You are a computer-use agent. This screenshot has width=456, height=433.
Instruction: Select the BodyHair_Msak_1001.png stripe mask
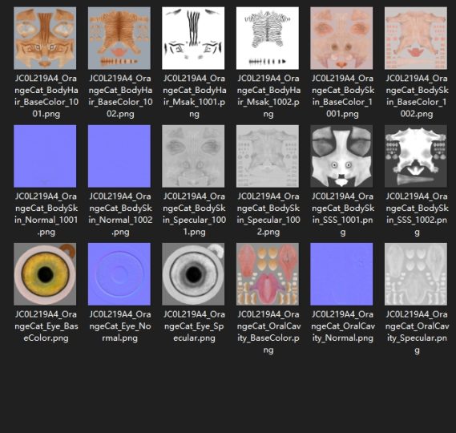tap(193, 38)
